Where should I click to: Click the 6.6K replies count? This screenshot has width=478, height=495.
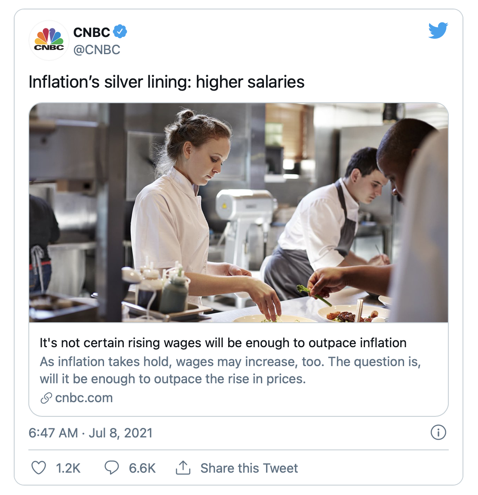coord(142,468)
